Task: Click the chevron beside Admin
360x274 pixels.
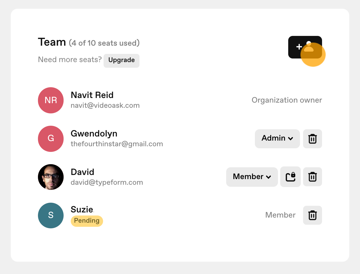Action: coord(291,139)
